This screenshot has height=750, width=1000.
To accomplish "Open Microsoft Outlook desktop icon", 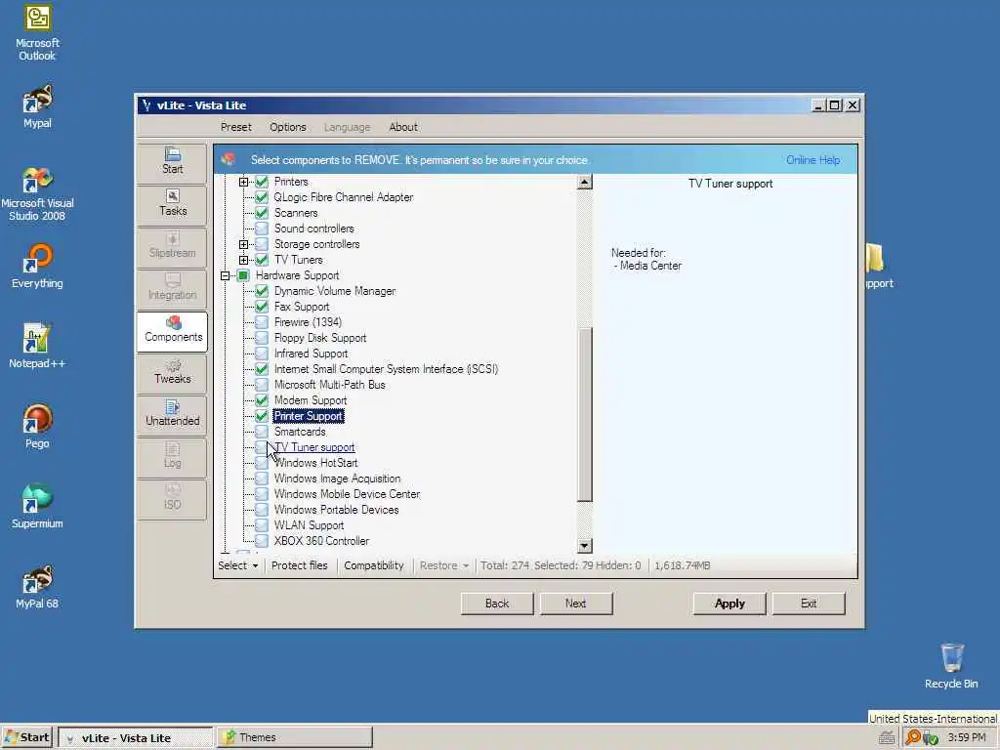I will (x=37, y=33).
